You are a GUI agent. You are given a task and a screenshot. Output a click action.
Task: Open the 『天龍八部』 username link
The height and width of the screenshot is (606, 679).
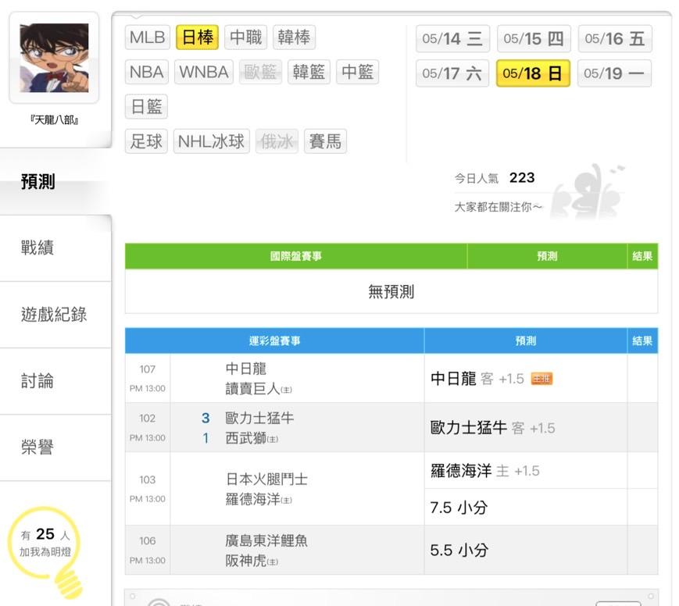coord(54,120)
